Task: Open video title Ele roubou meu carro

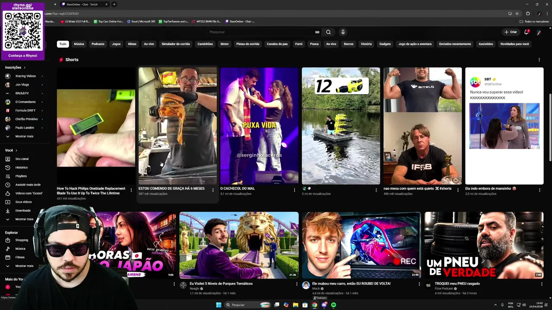Action: [x=351, y=284]
